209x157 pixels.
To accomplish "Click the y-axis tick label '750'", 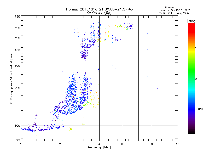I will pos(18,16).
